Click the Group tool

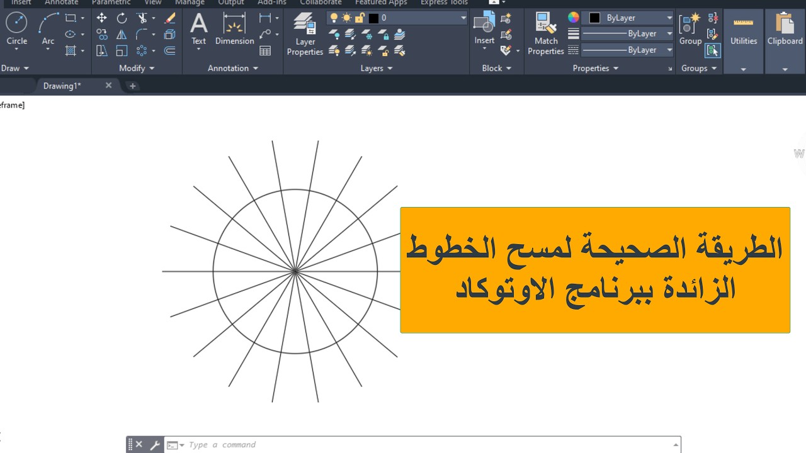click(690, 29)
